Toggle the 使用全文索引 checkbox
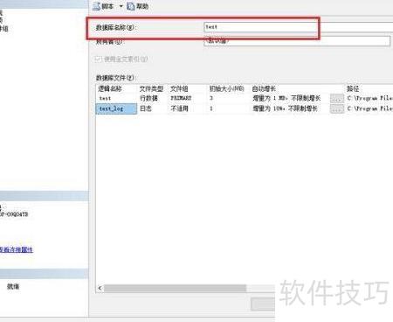393x322 pixels. (98, 59)
